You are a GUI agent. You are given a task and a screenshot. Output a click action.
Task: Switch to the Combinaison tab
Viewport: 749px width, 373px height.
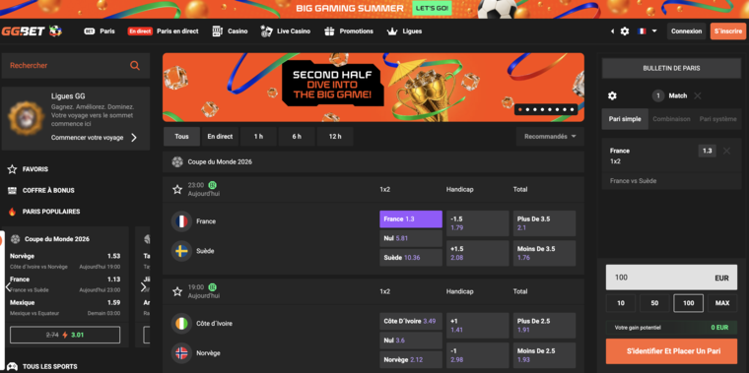click(671, 119)
